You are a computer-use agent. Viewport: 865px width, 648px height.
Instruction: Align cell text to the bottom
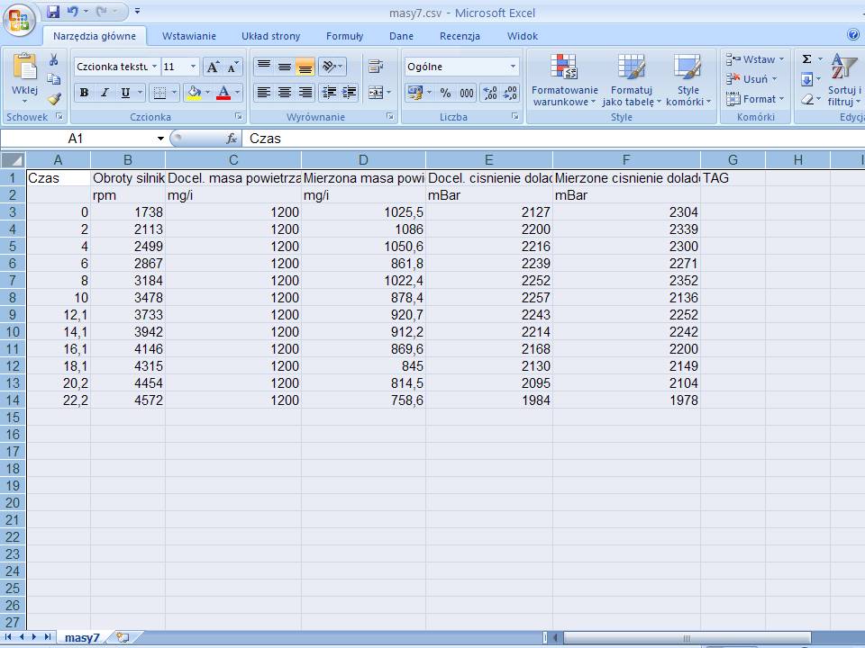pyautogui.click(x=305, y=67)
